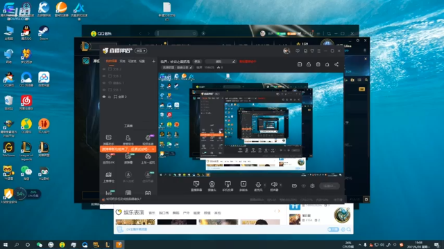This screenshot has height=249, width=444.
Task: Select 户外 tab in 娱乐表演 section
Action: [x=186, y=213]
